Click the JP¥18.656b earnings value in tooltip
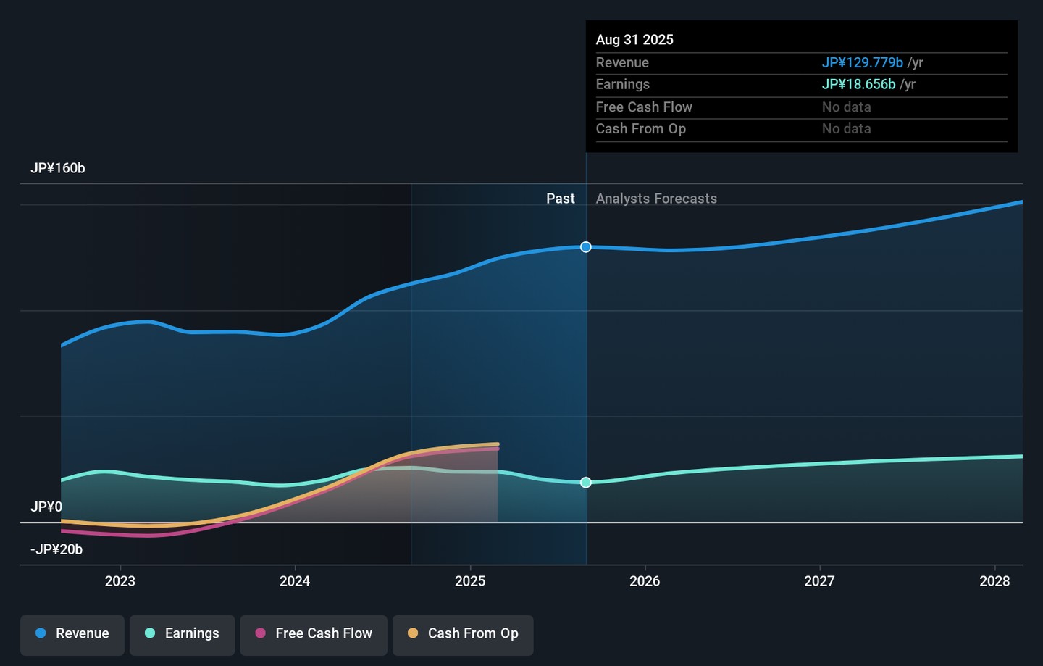1043x666 pixels. (858, 85)
